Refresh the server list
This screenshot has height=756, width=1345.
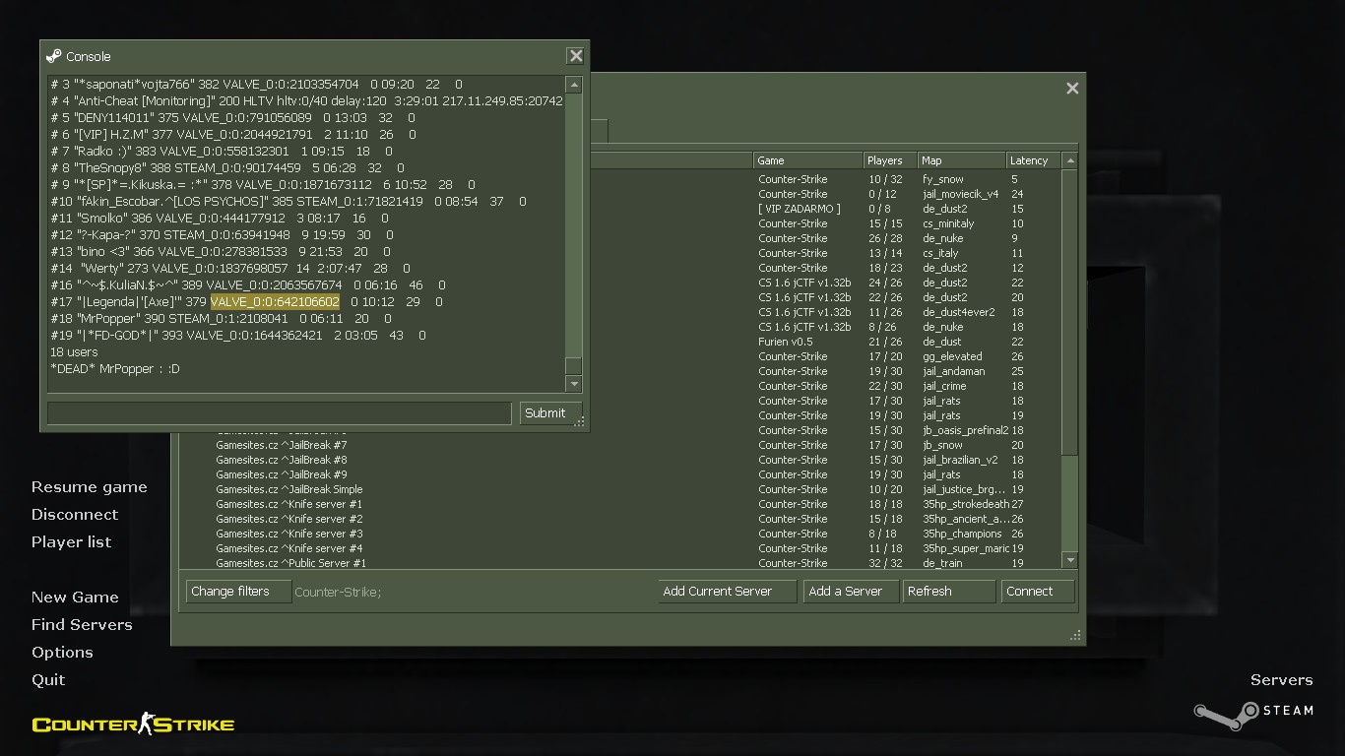tap(949, 592)
